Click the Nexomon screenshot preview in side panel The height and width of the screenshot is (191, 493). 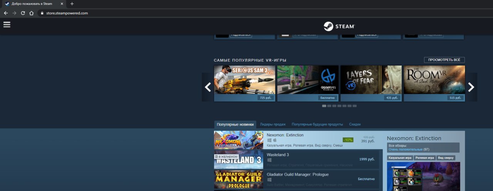tap(423, 176)
